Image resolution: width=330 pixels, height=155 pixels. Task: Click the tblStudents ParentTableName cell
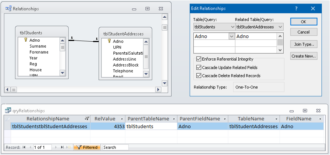(x=151, y=126)
